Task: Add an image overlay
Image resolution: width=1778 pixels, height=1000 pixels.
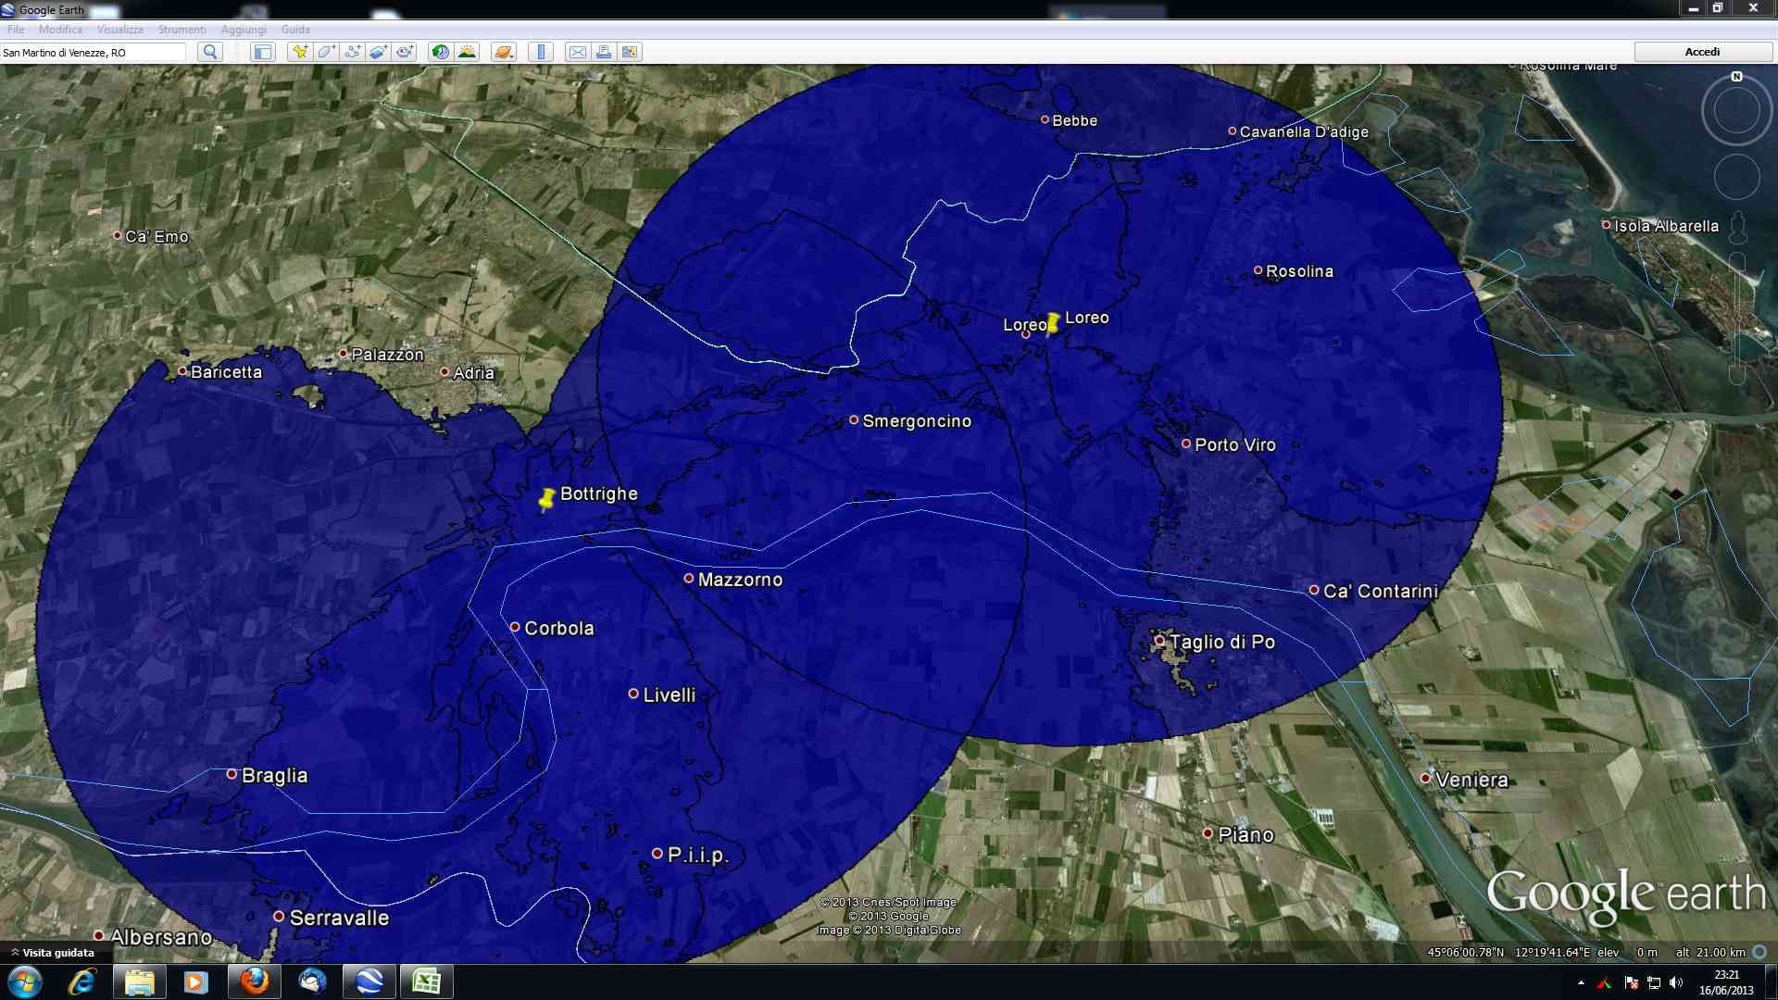Action: coord(379,52)
